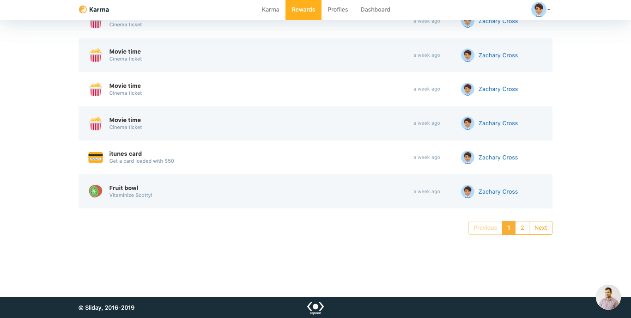
Task: Click the avatar in the Fruit bowl row
Action: [x=467, y=192]
